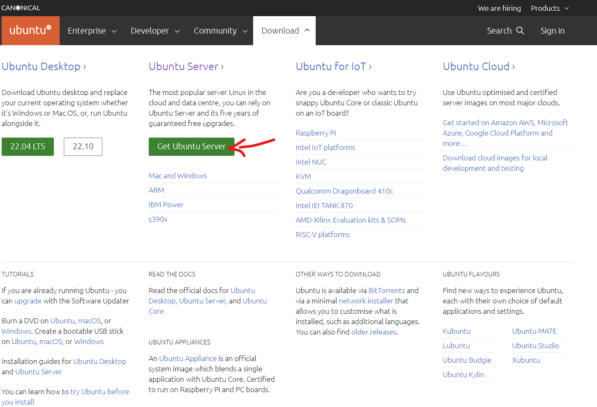Open the Ubuntu for IoT heading link
Viewport: 597px width, 407px height.
334,66
